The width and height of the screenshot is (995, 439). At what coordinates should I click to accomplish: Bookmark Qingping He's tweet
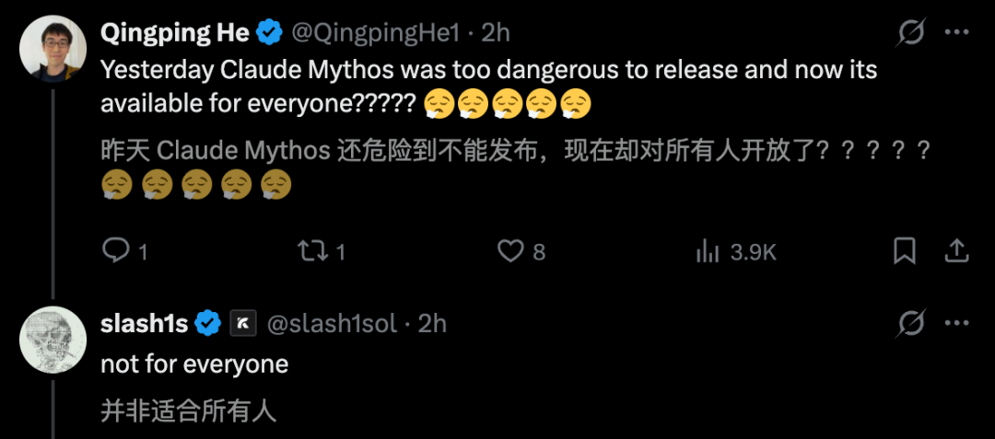tap(905, 250)
